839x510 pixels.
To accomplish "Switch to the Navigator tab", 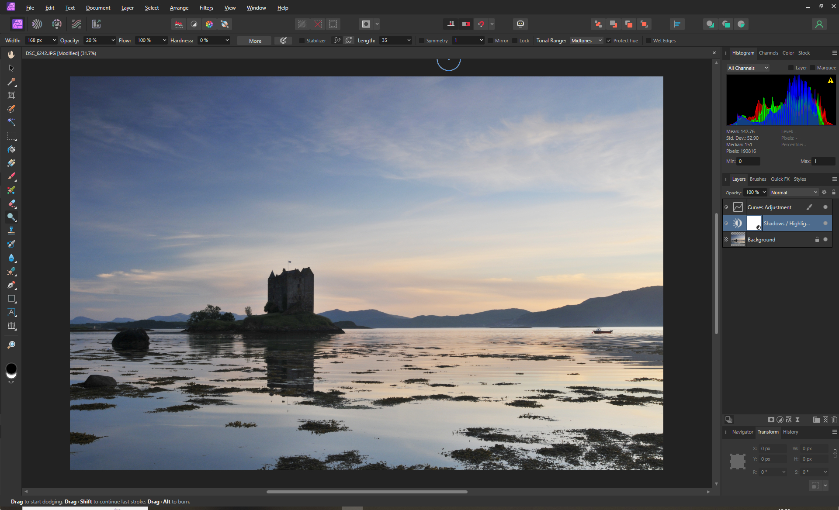I will (742, 432).
